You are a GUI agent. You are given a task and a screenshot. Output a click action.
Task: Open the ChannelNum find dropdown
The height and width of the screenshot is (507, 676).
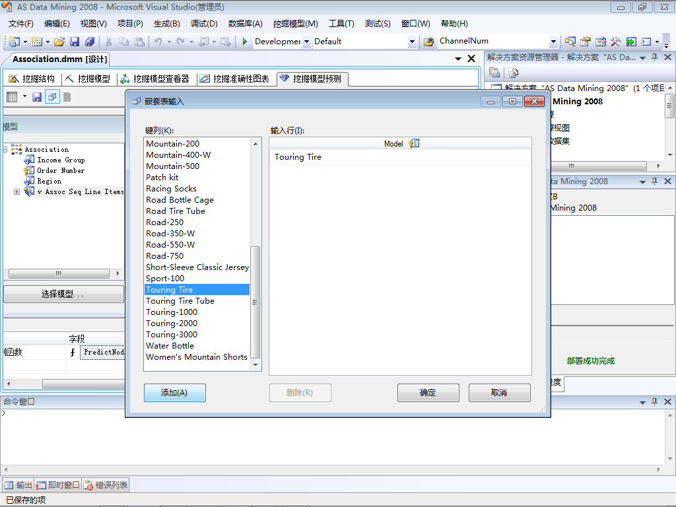[553, 42]
